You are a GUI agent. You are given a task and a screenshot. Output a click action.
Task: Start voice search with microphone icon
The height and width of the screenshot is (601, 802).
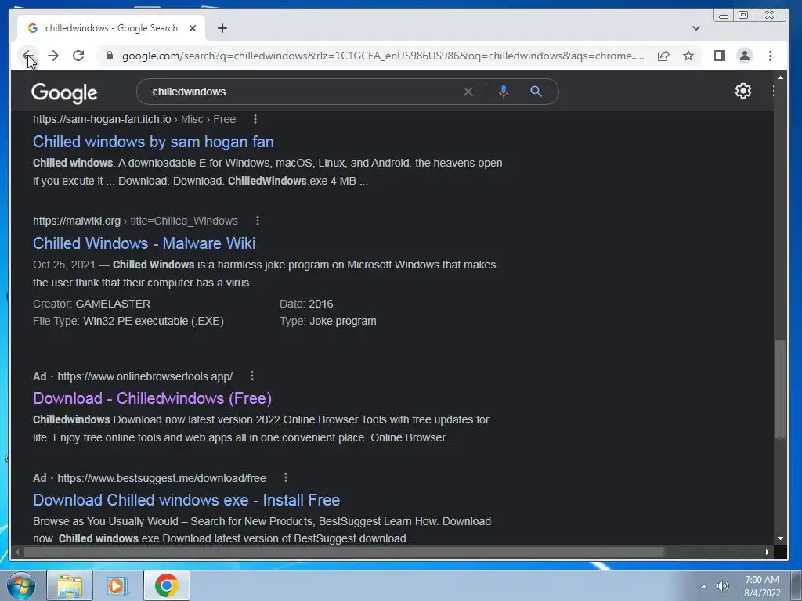[504, 92]
